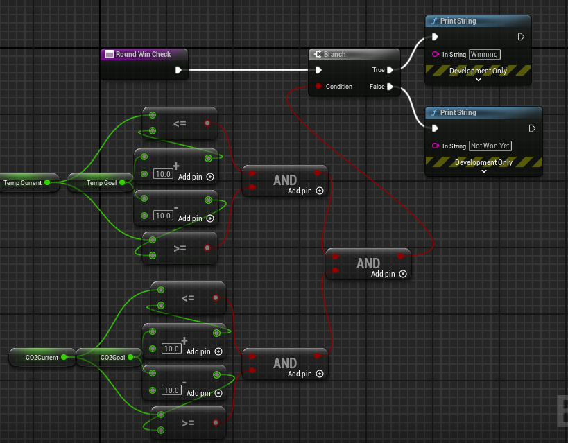
Task: Add pin to the Temp addition node
Action: [209, 177]
